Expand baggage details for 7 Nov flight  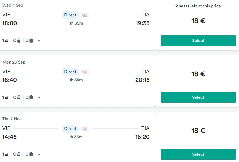tap(39, 154)
